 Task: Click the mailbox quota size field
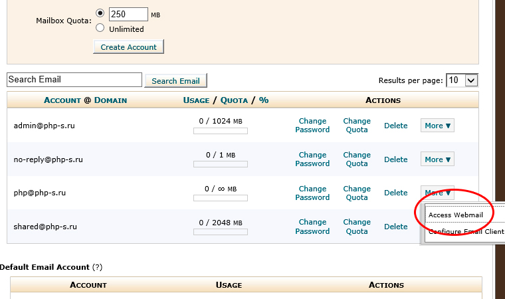click(x=128, y=14)
